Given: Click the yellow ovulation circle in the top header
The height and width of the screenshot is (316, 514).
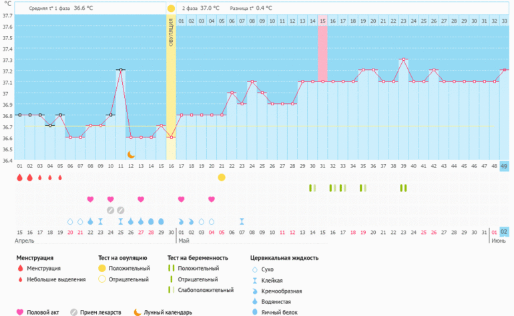Looking at the screenshot, I should [171, 9].
